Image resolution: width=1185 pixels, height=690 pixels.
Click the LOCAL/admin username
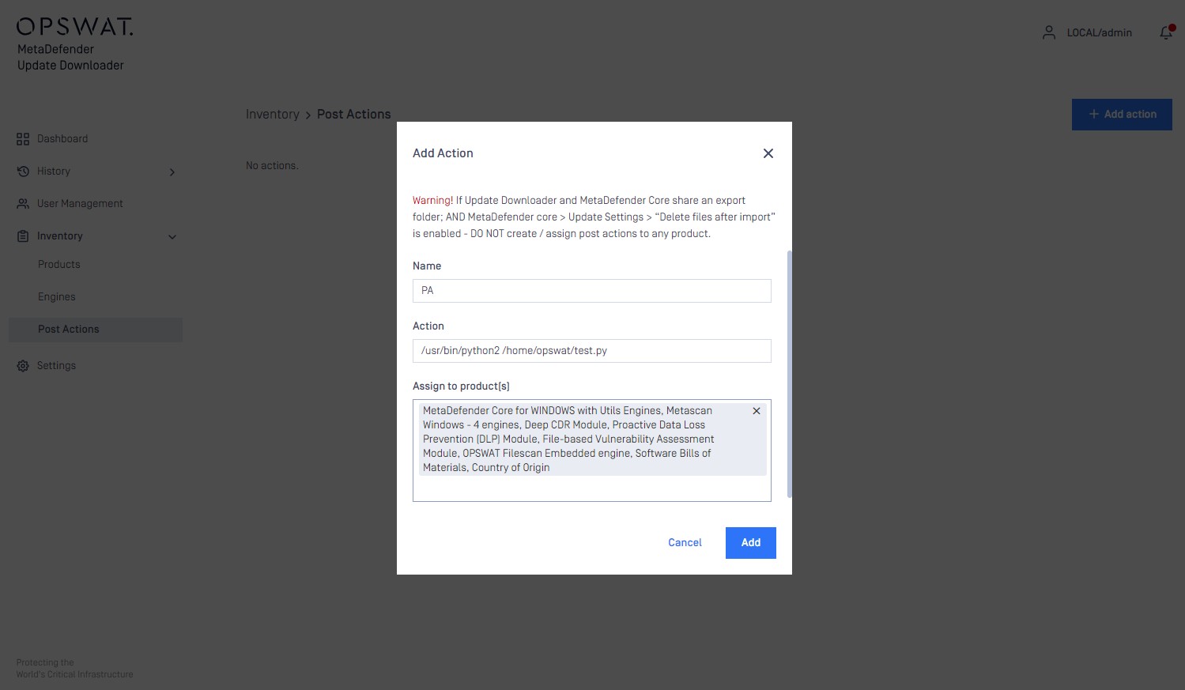click(x=1099, y=32)
